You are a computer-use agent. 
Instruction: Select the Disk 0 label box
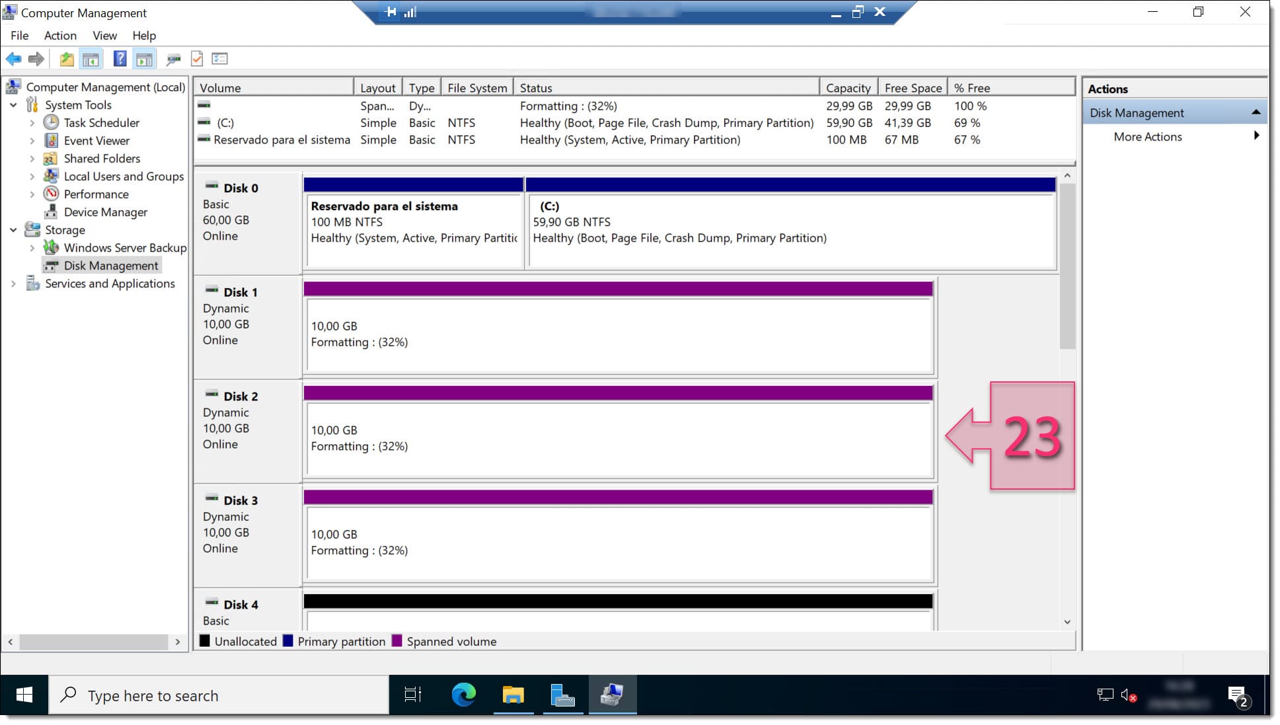pyautogui.click(x=248, y=223)
